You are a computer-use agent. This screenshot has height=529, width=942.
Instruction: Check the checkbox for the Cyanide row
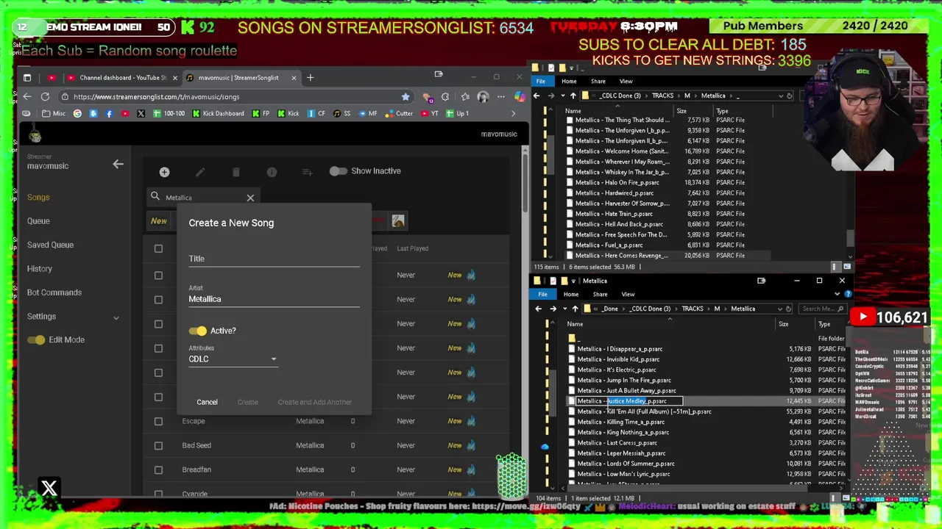pos(158,494)
